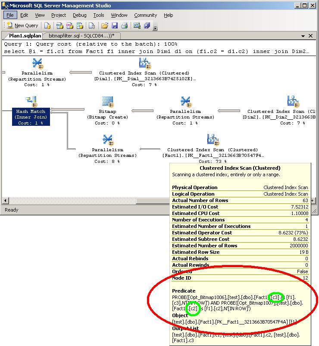Switch to the bitmapfilter.sql tab
This screenshot has height=346, width=319.
(81, 36)
